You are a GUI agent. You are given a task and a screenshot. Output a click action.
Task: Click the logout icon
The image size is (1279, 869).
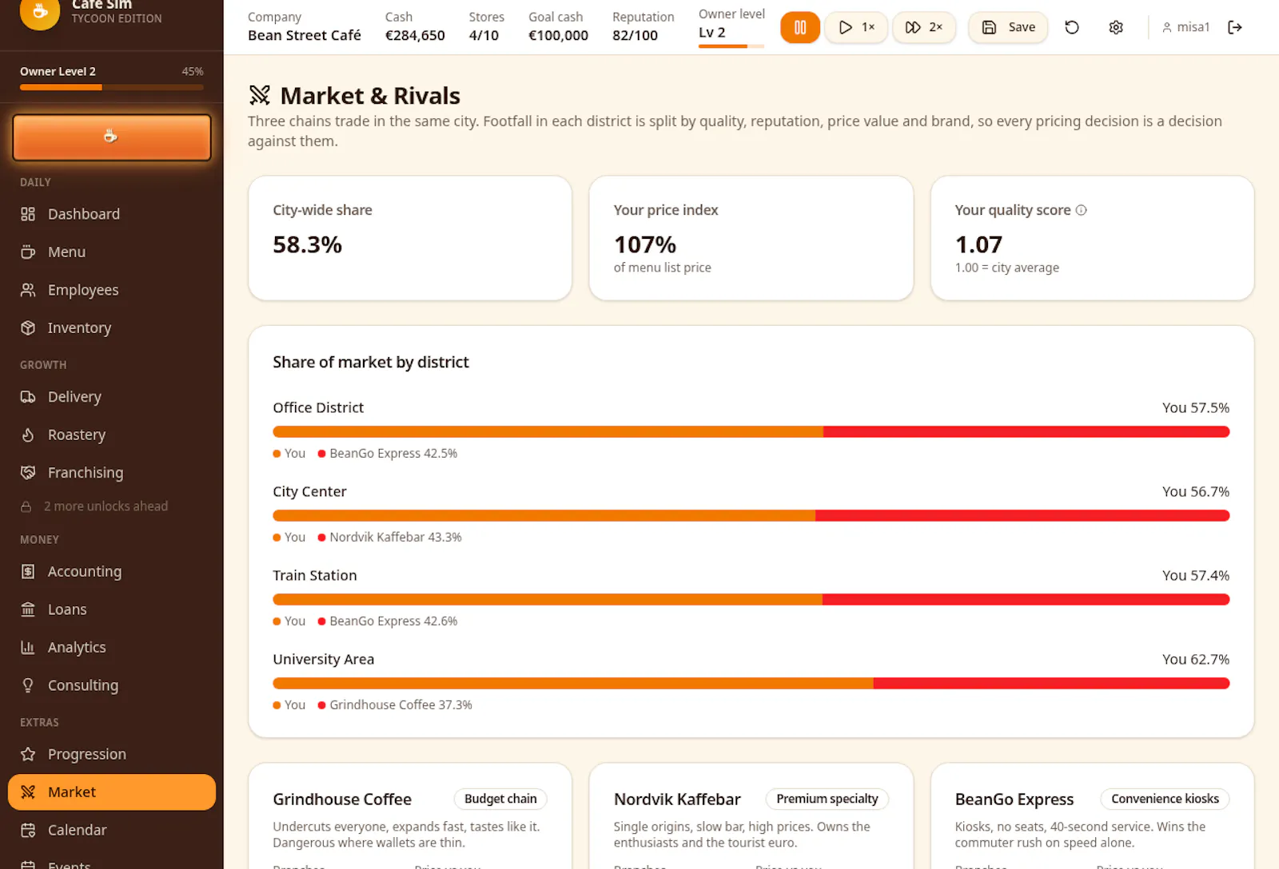click(x=1235, y=27)
